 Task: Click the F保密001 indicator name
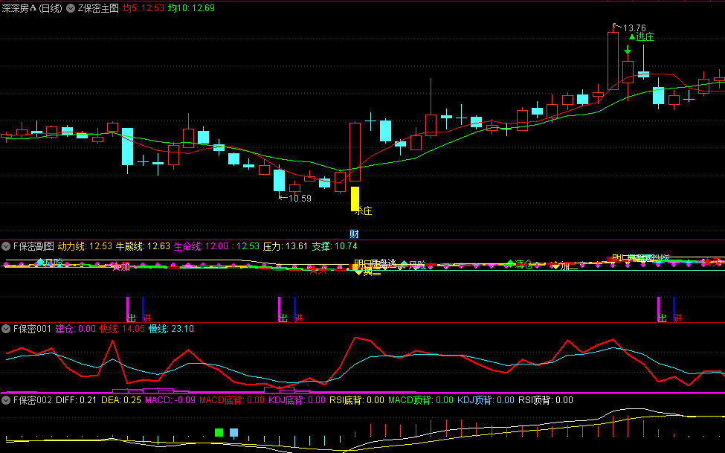[x=32, y=329]
